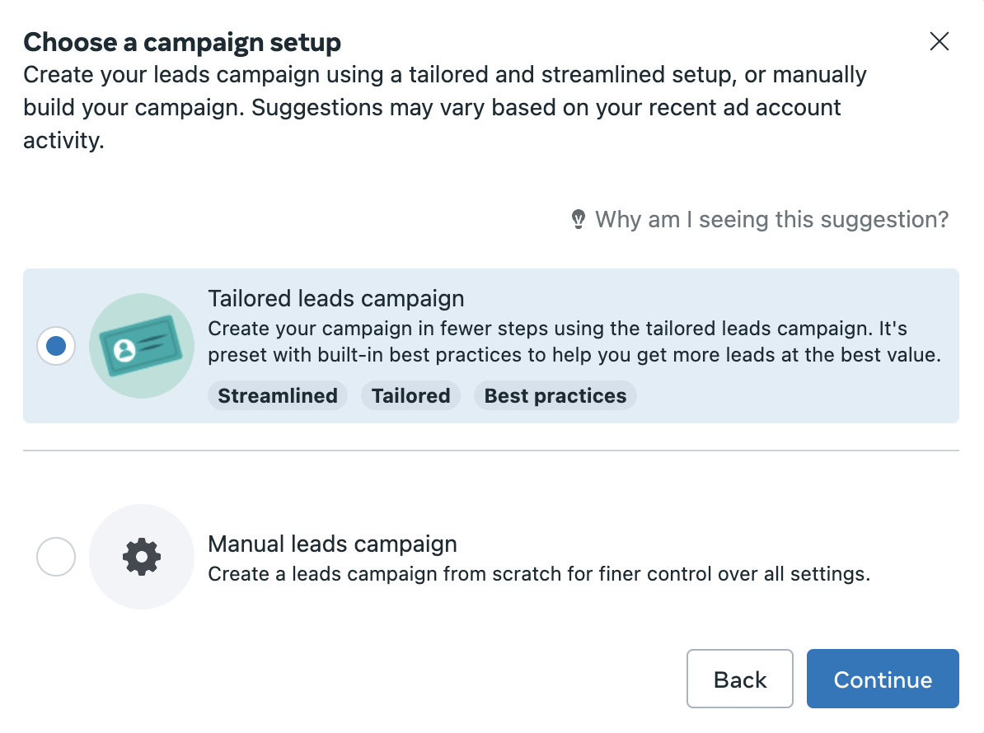This screenshot has height=733, width=984.
Task: Click the Tailored tag
Action: (x=410, y=395)
